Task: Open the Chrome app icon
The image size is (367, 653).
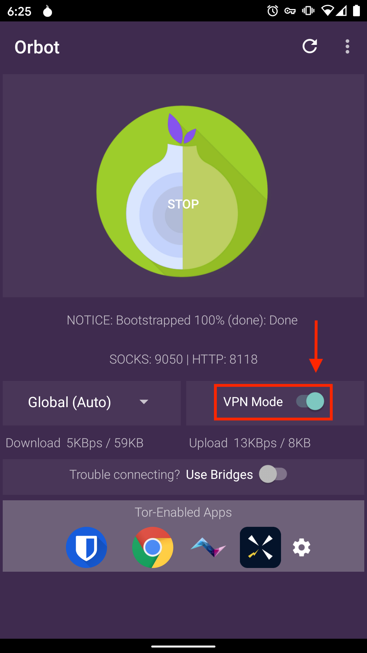Action: 153,547
